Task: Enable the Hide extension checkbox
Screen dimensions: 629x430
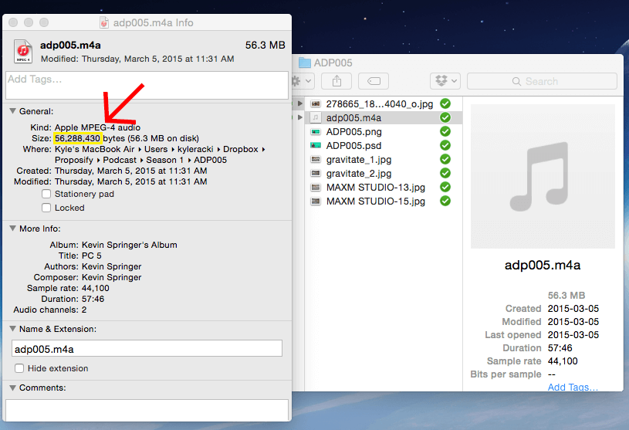Action: (19, 368)
